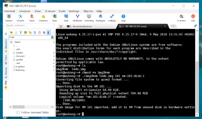Click the red delete icon in SFTP toolbar

39,33
